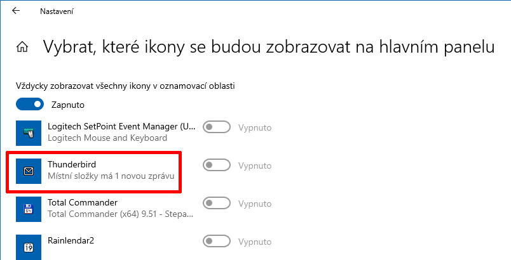Click the Rainlendar2 calendar icon
The width and height of the screenshot is (511, 260).
[27, 246]
